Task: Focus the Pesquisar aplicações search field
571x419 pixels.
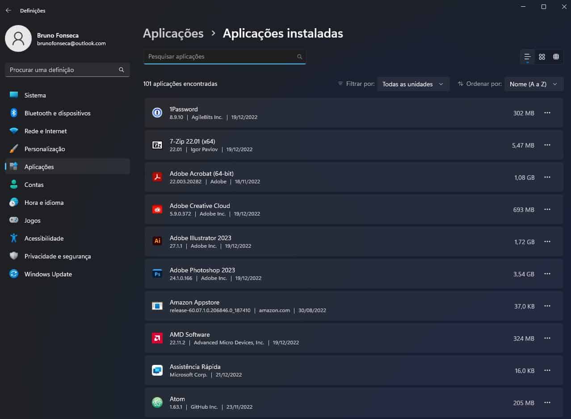Action: [x=225, y=57]
